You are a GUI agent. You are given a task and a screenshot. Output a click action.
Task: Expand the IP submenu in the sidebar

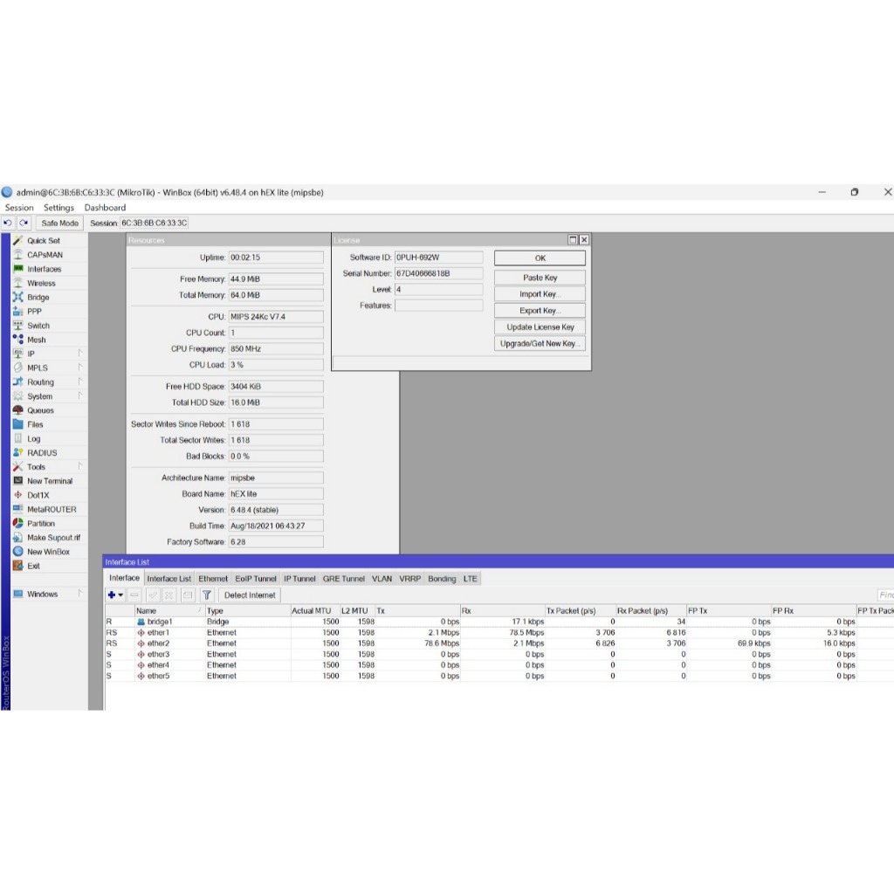click(31, 354)
